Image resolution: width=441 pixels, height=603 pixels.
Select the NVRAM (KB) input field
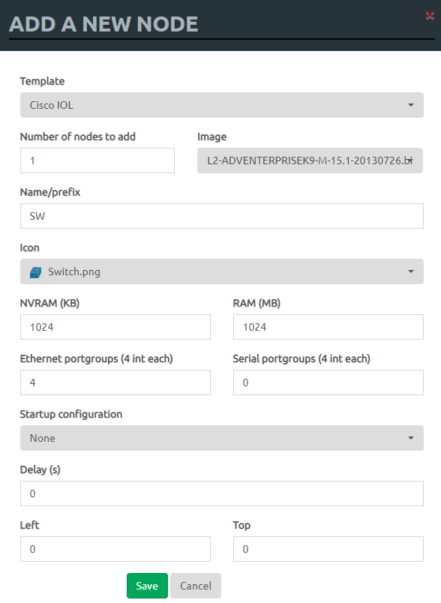pos(115,327)
